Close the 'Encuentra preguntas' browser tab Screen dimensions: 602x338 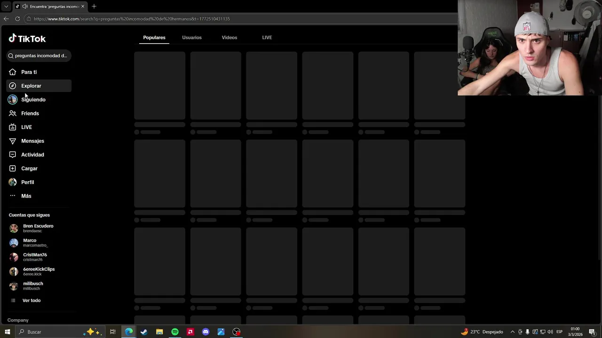(x=83, y=6)
